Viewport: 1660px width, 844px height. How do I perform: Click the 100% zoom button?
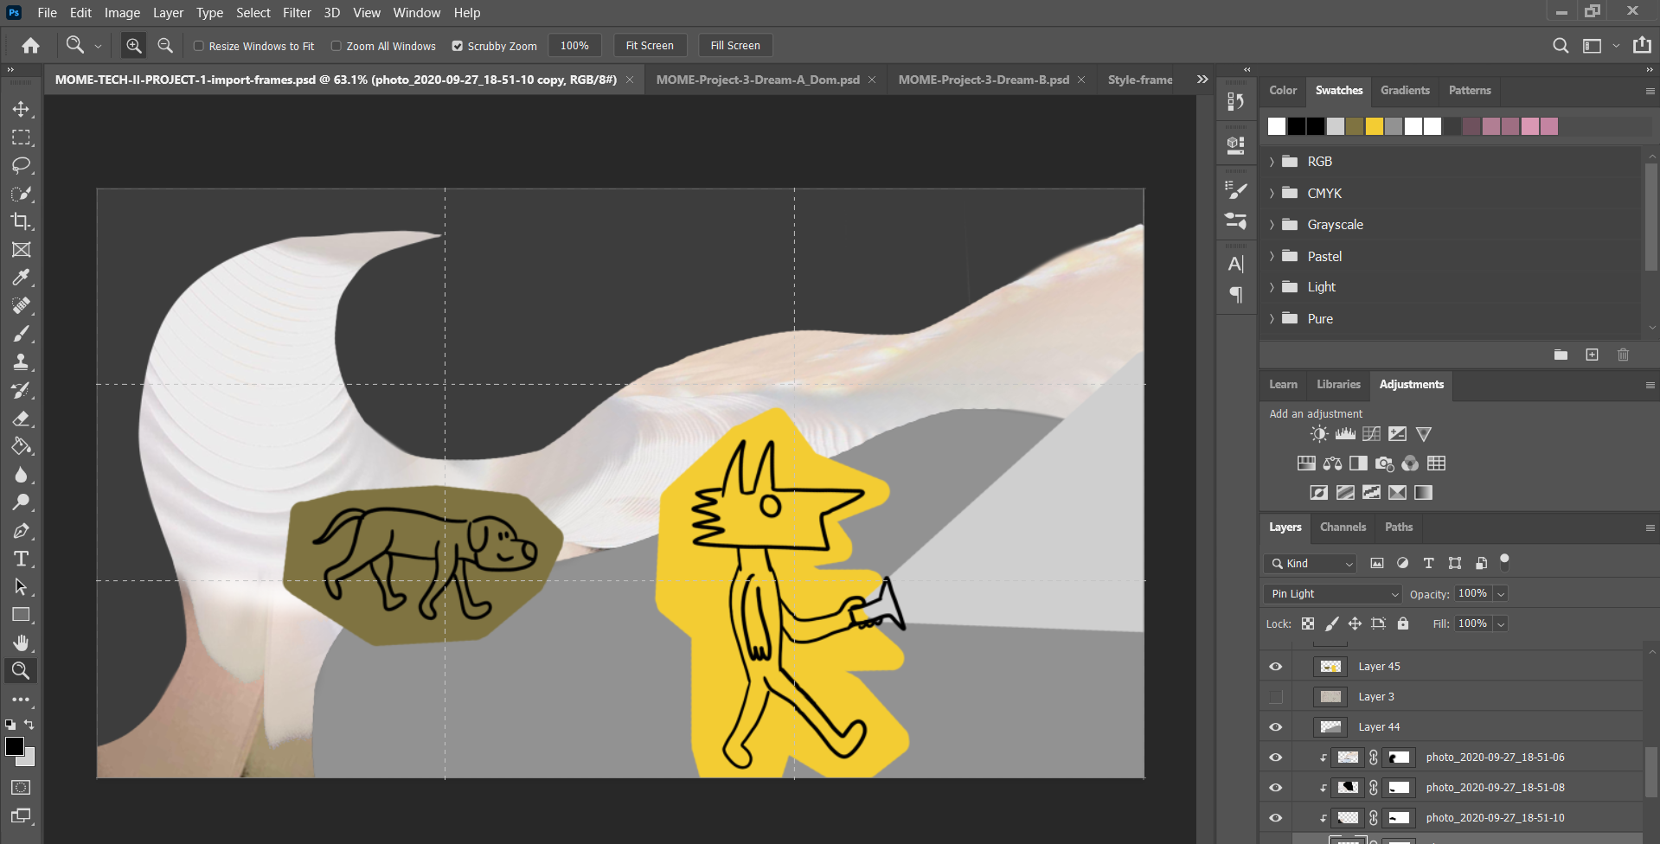pyautogui.click(x=574, y=46)
